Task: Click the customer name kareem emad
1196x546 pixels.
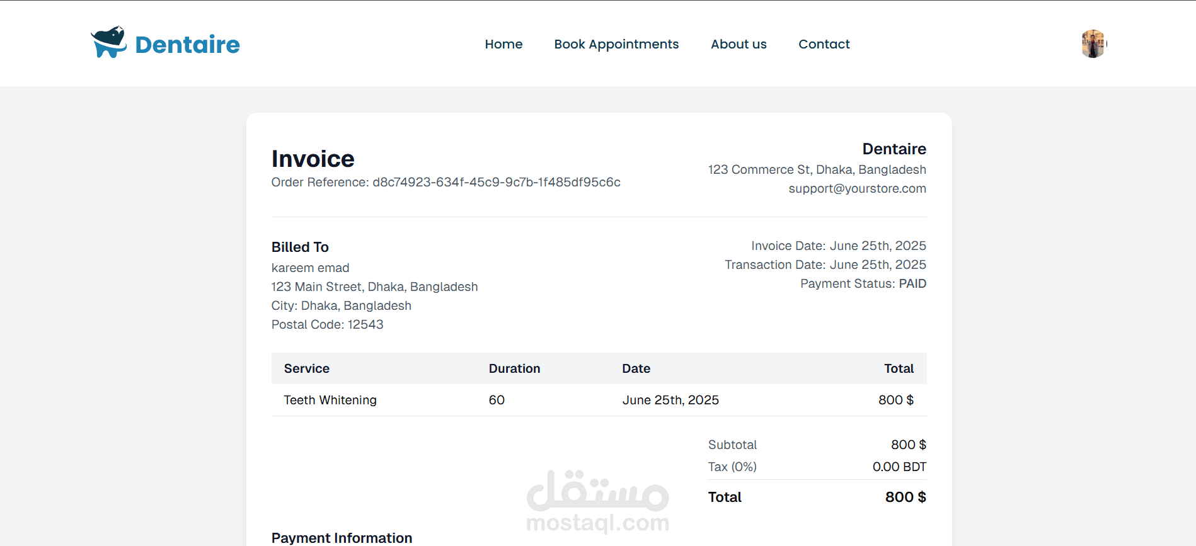Action: click(x=310, y=268)
